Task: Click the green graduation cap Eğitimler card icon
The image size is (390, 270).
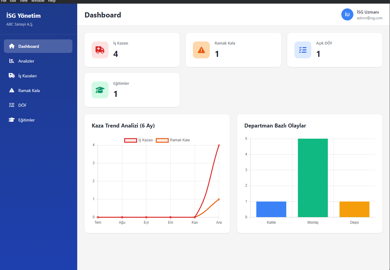Action: pos(100,90)
